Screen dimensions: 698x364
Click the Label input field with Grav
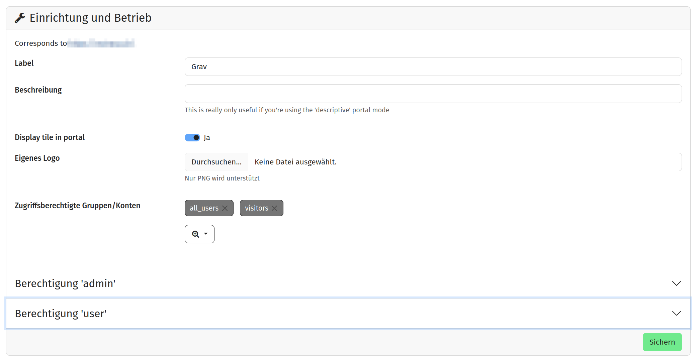[x=433, y=67]
